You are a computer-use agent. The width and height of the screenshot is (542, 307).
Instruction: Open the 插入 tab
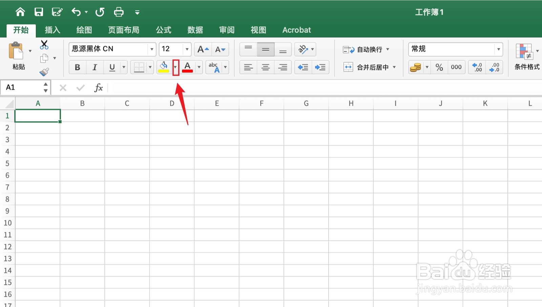point(53,30)
